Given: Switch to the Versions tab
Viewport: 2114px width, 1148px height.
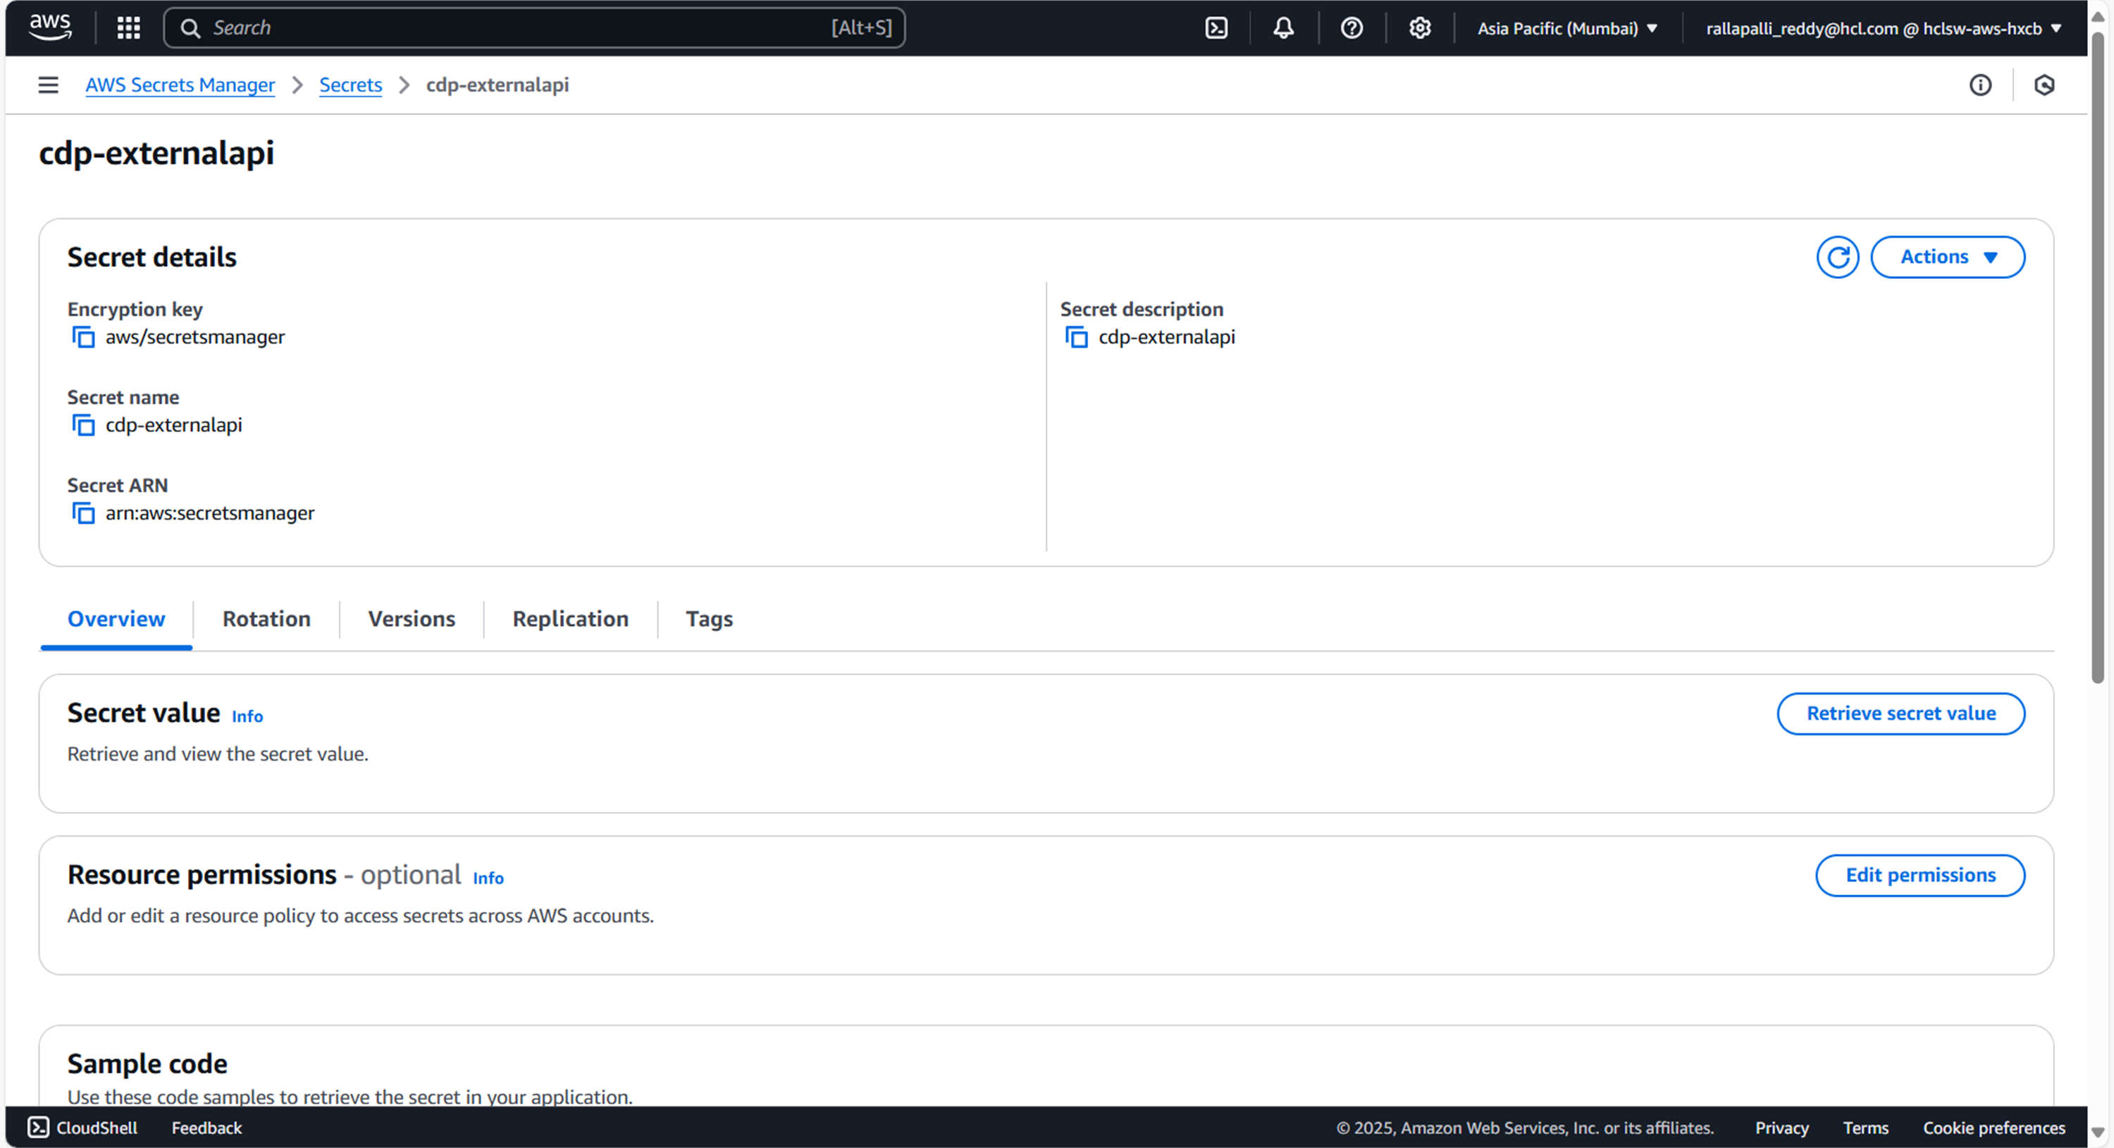Looking at the screenshot, I should 411,619.
